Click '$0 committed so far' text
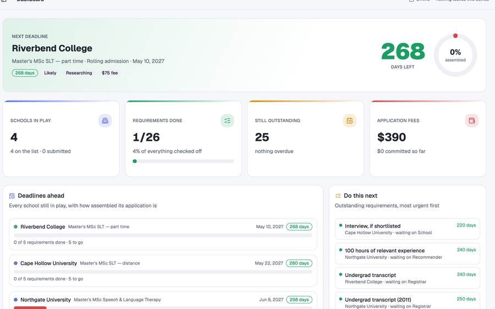This screenshot has width=495, height=309. 402,151
